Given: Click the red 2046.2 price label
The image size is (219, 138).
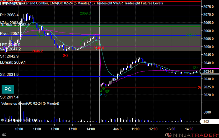Looking at the screenshot, I should [x=38, y=51].
